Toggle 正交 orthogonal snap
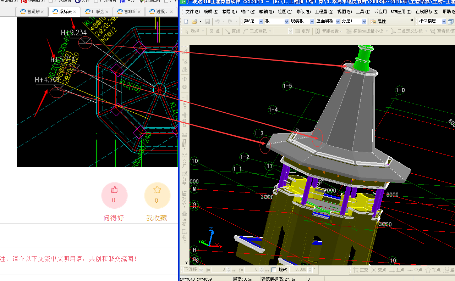 361,270
